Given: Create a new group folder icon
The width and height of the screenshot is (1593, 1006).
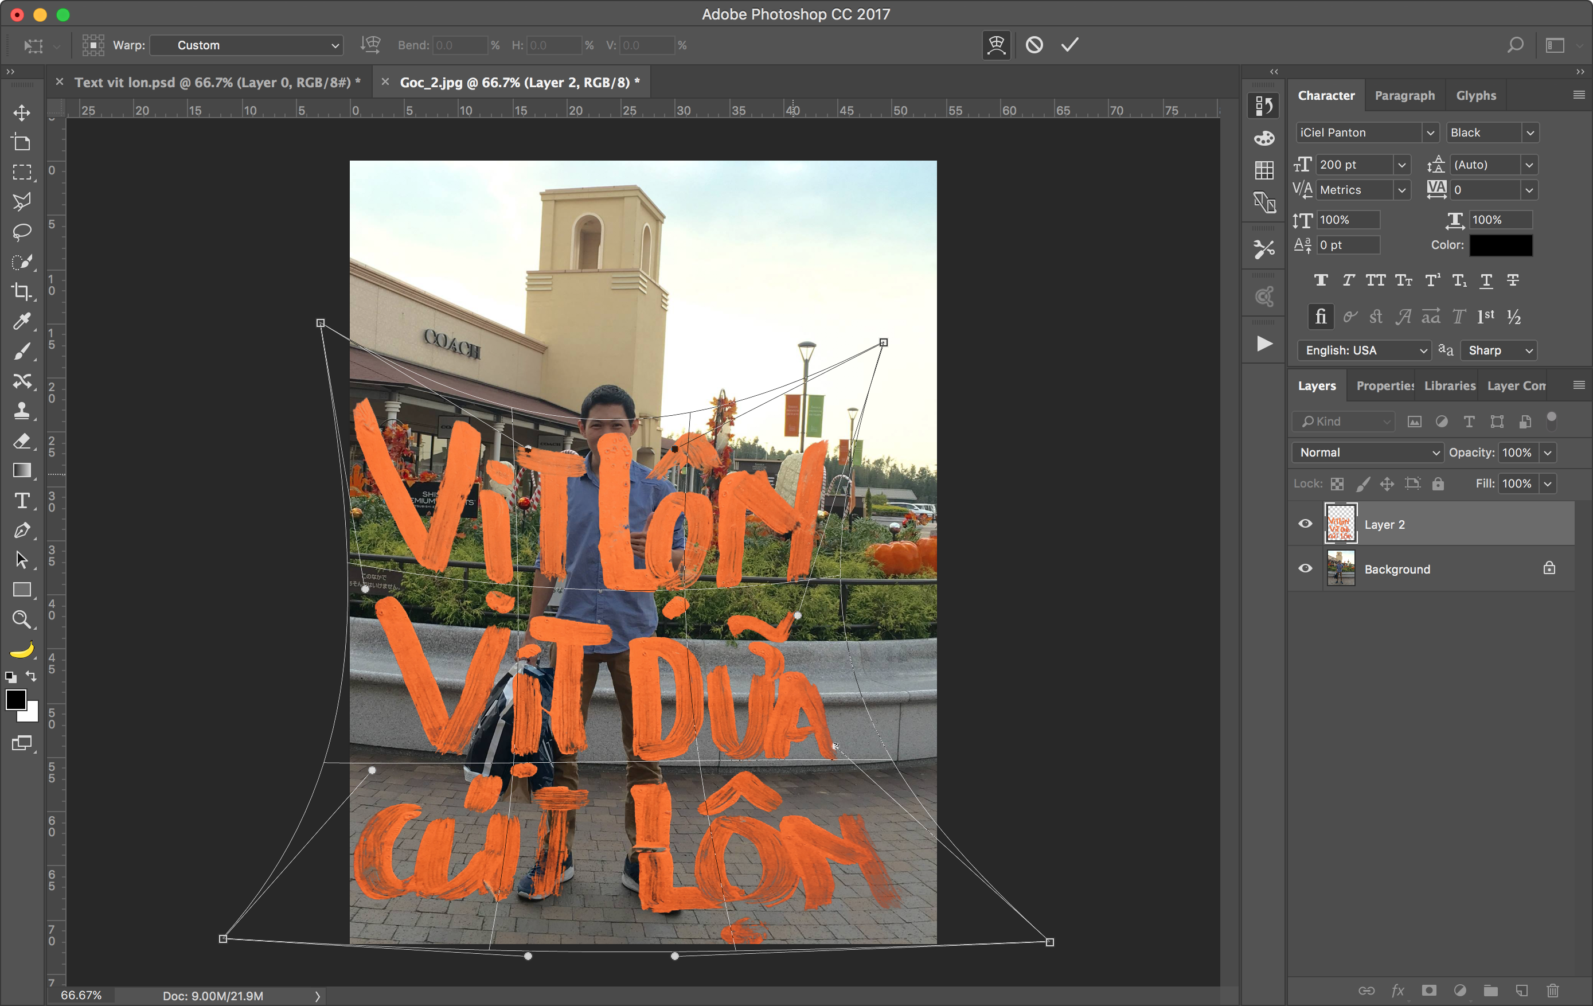Looking at the screenshot, I should point(1490,990).
